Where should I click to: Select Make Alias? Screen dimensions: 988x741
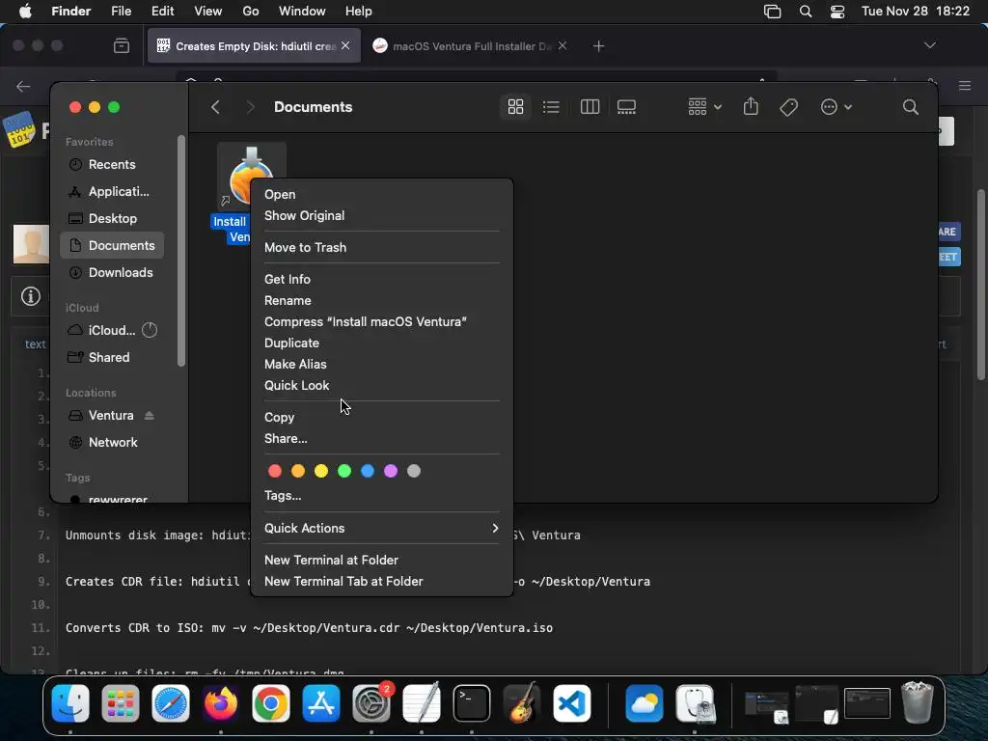click(382, 364)
